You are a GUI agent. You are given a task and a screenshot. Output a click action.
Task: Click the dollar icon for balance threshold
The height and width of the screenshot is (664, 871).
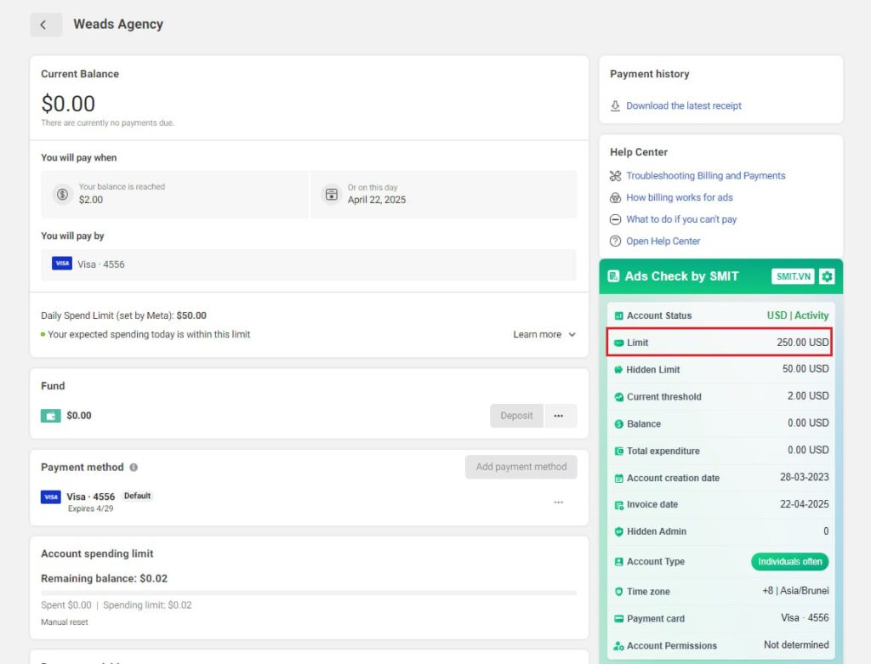pyautogui.click(x=62, y=195)
